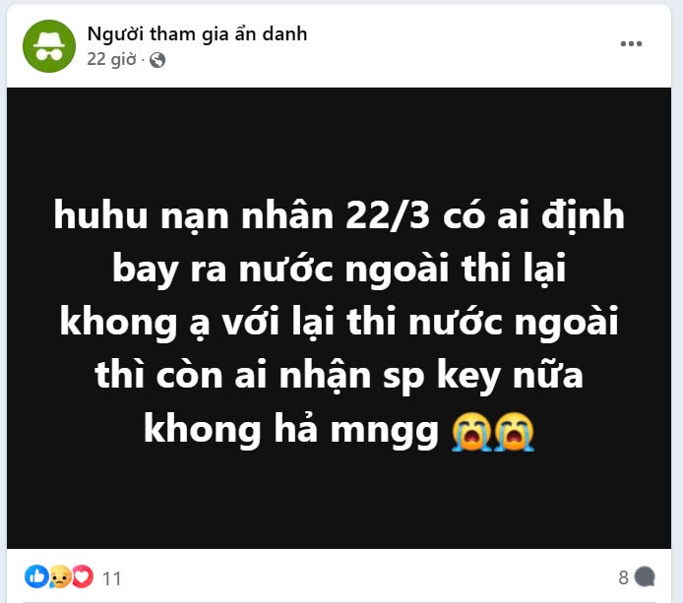Click the sad face reaction icon

tap(60, 576)
